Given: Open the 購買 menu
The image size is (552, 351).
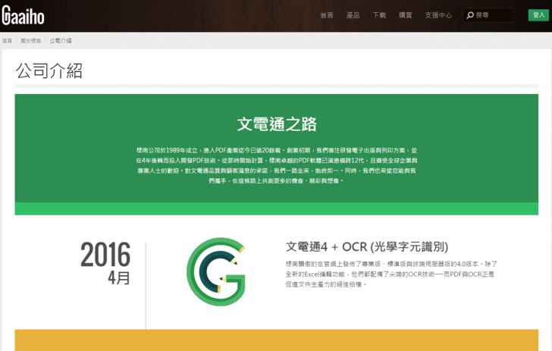Looking at the screenshot, I should coord(405,15).
